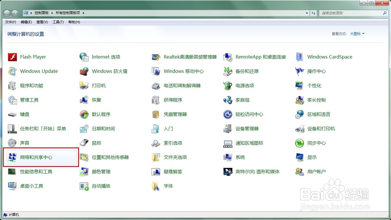This screenshot has height=220, width=391.
Task: Open the 疑难解答 link
Action: pyautogui.click(x=173, y=172)
